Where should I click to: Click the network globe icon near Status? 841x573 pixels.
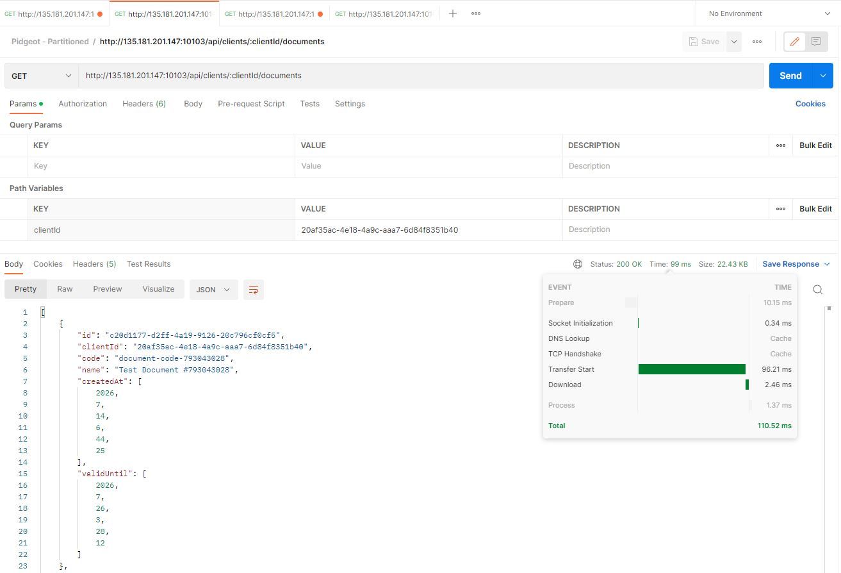coord(578,264)
